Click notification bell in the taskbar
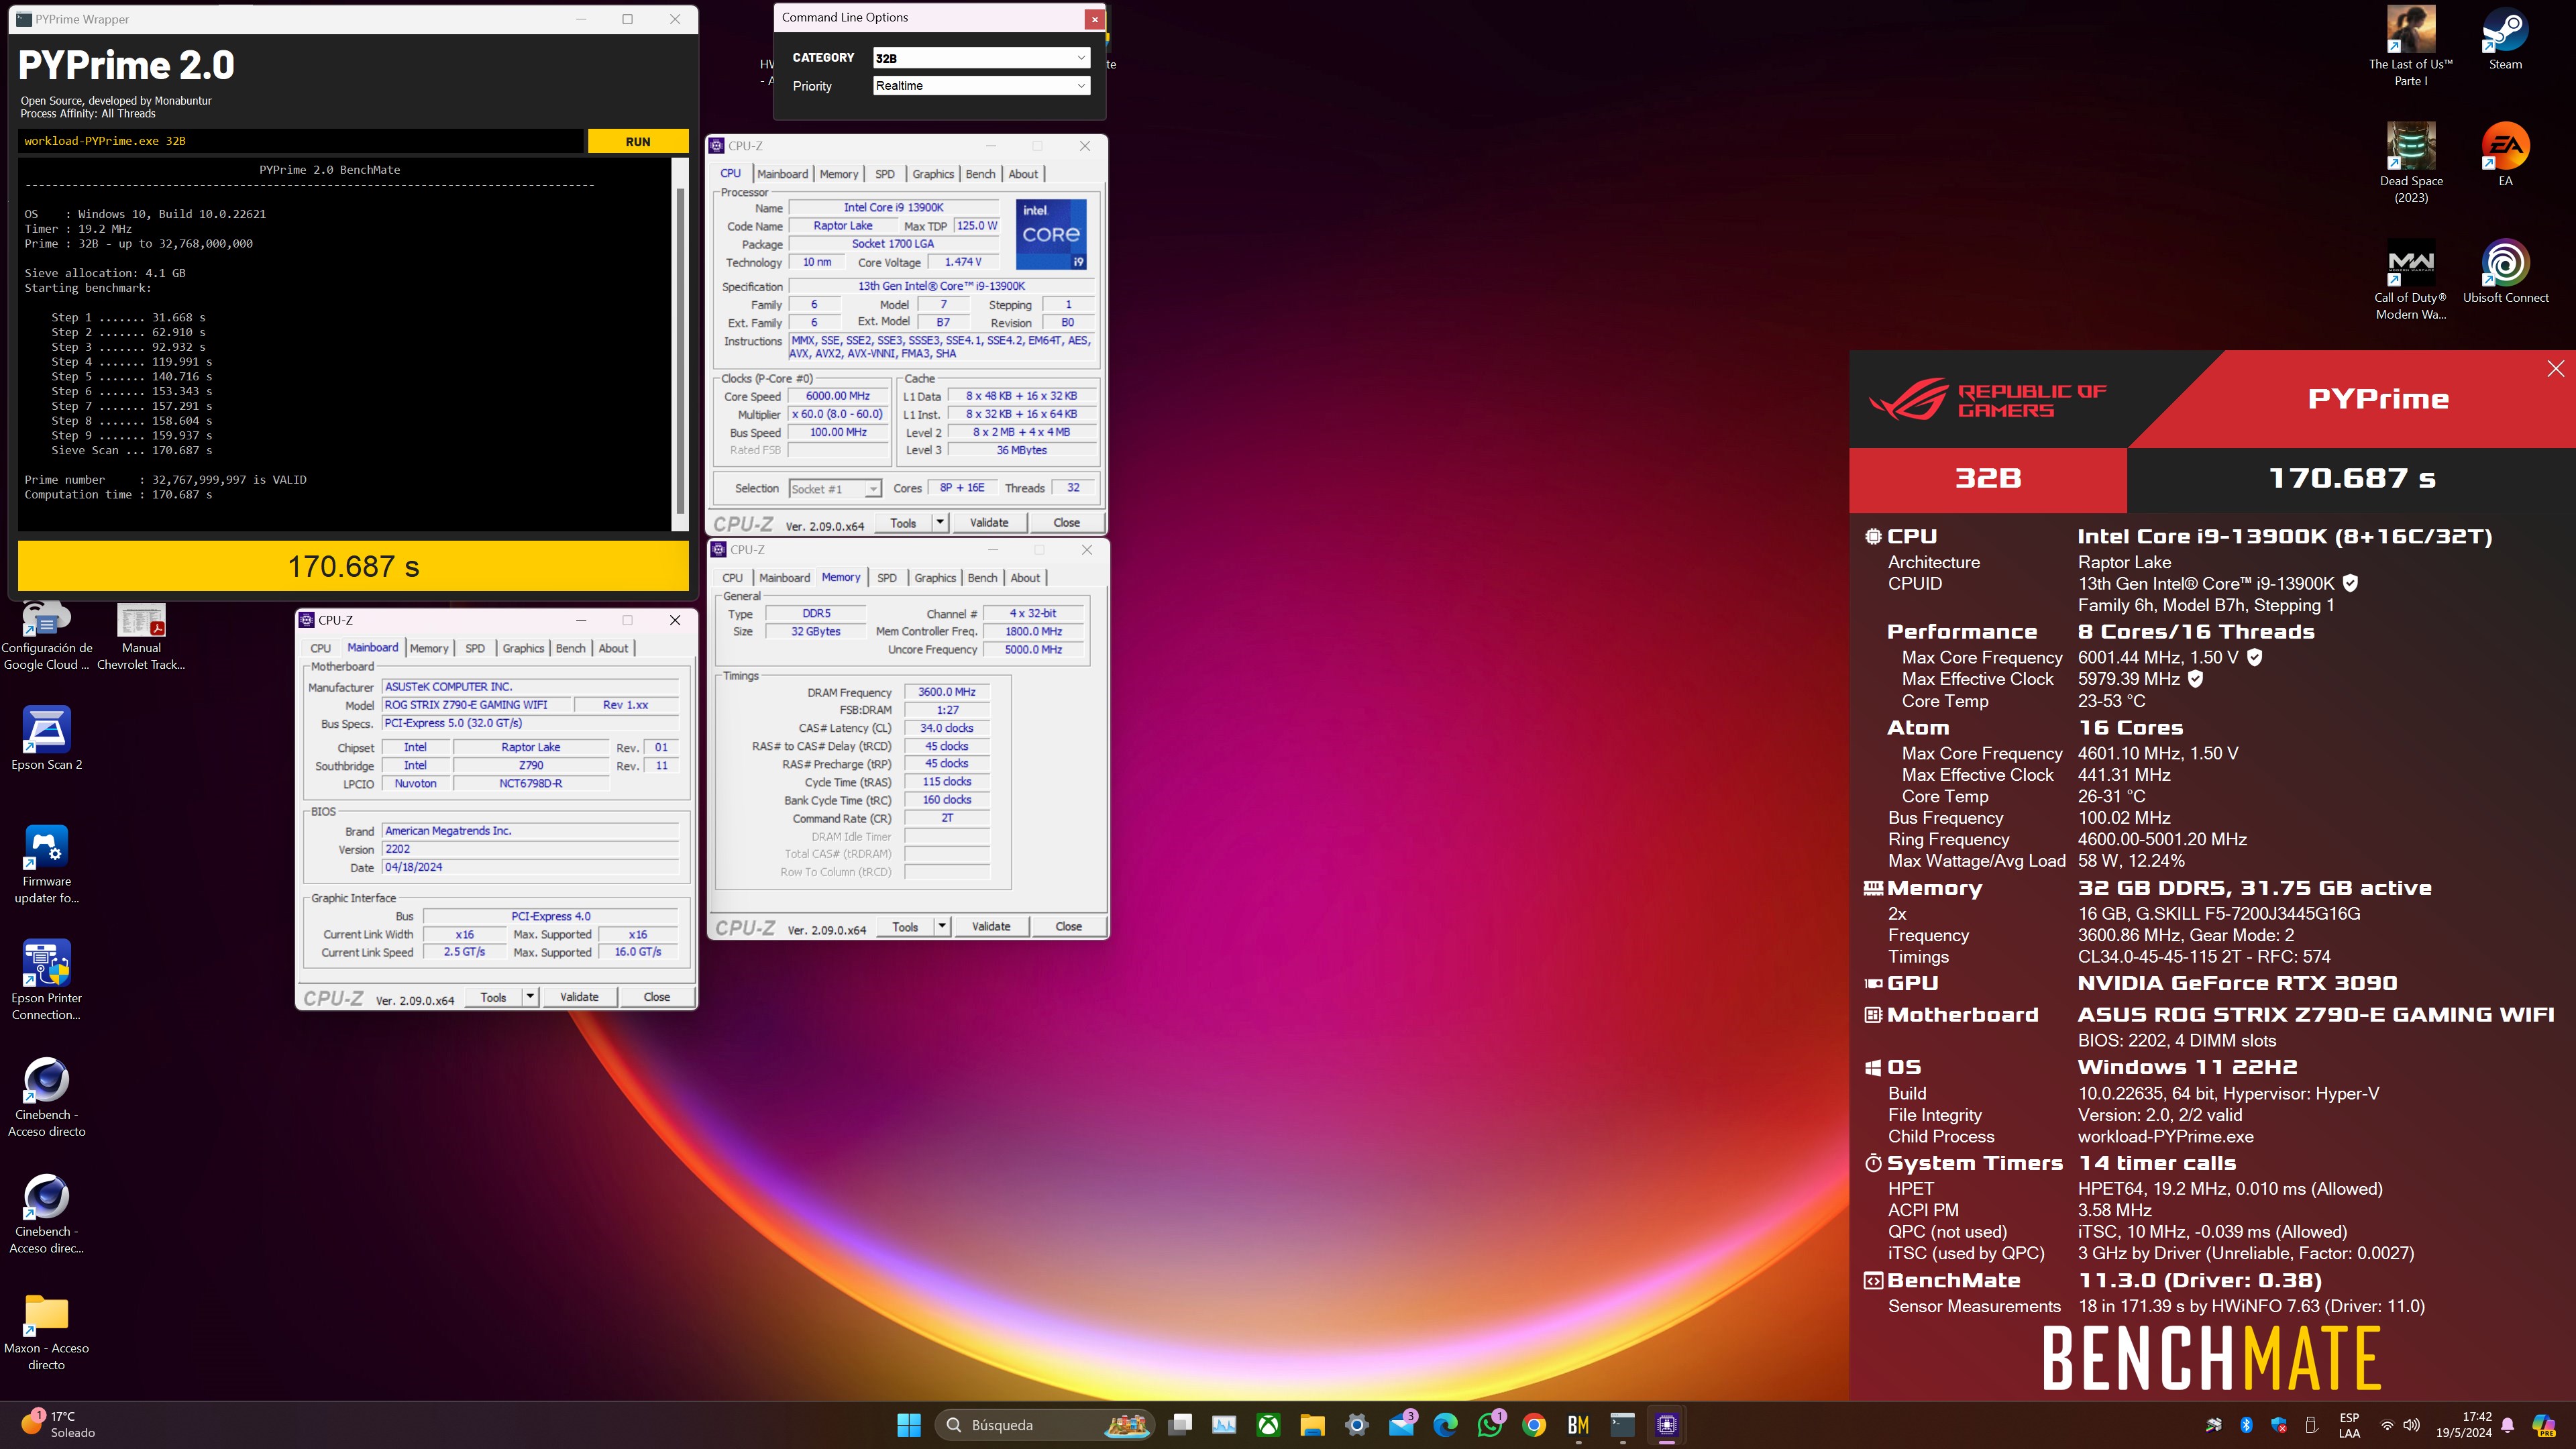Image resolution: width=2576 pixels, height=1449 pixels. click(2508, 1425)
